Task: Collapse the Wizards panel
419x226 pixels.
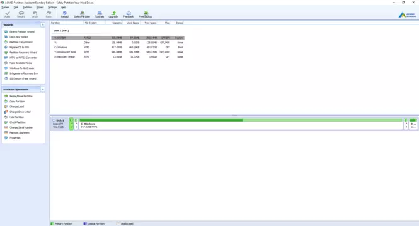Action: [42, 24]
